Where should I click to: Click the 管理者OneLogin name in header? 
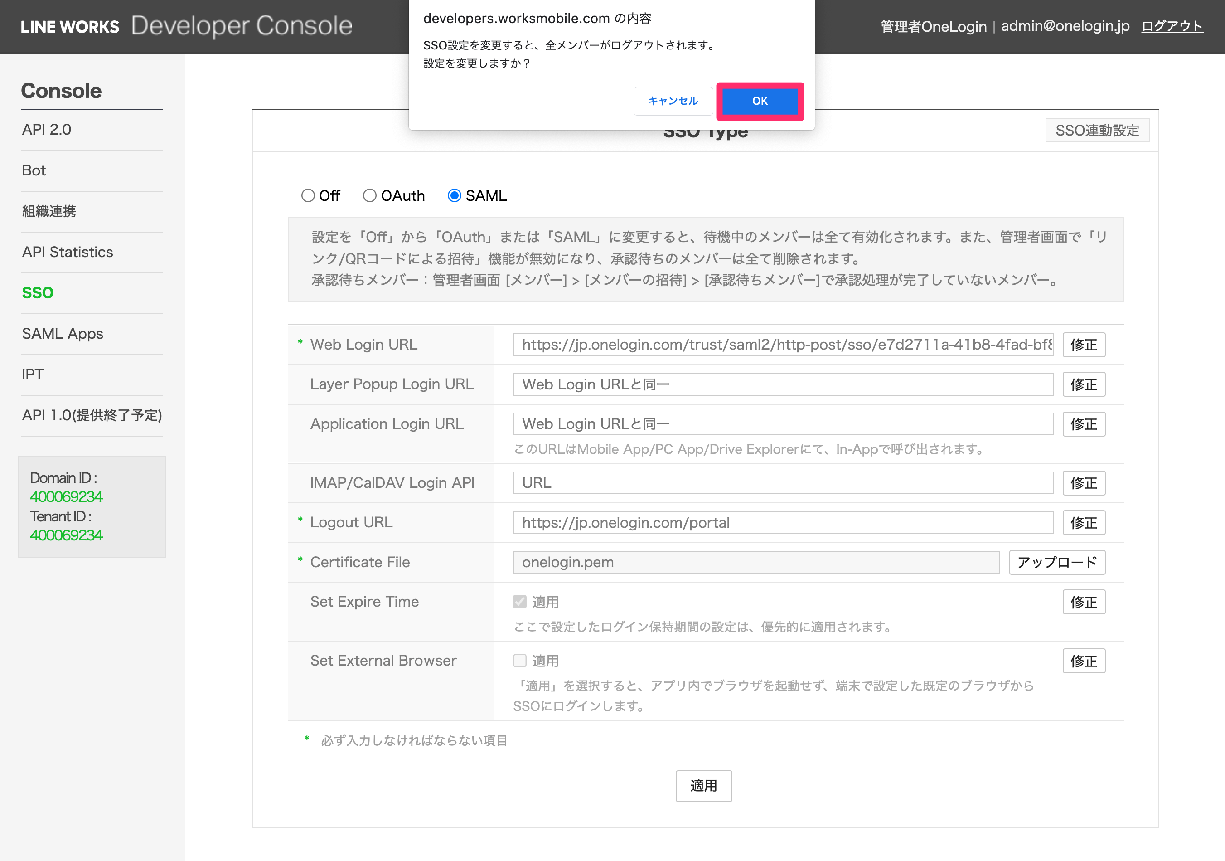pyautogui.click(x=934, y=27)
